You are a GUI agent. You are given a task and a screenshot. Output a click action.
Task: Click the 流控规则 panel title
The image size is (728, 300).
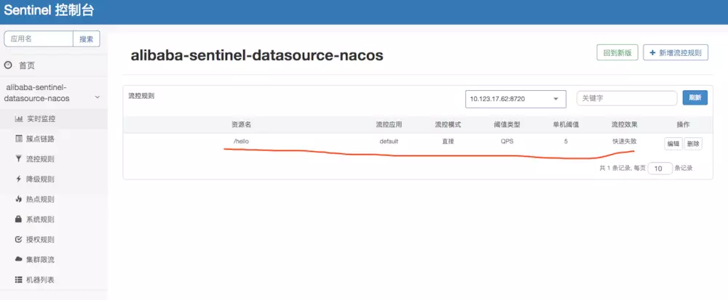[x=141, y=97]
